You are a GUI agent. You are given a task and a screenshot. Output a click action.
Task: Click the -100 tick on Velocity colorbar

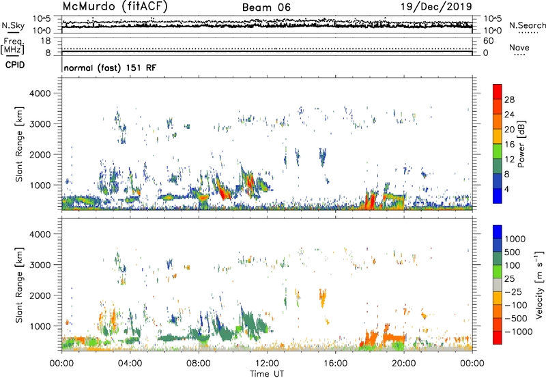click(516, 305)
